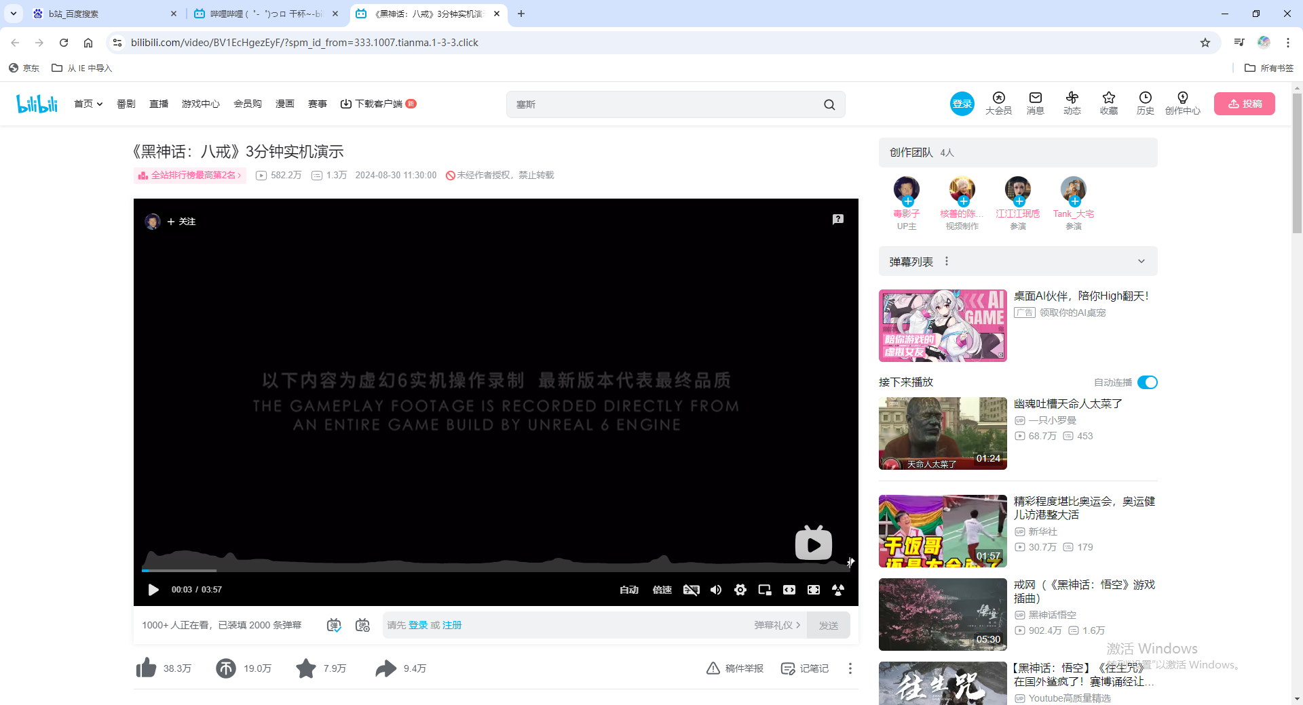Image resolution: width=1303 pixels, height=705 pixels.
Task: Expand the 弹幕列表 panel
Action: coord(1141,261)
